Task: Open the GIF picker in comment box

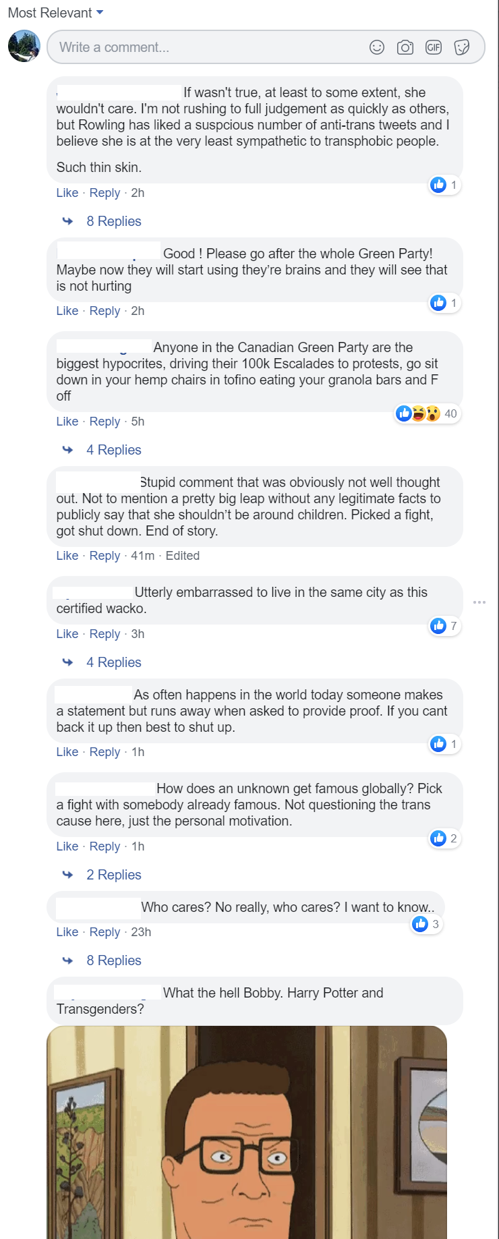Action: [x=434, y=47]
